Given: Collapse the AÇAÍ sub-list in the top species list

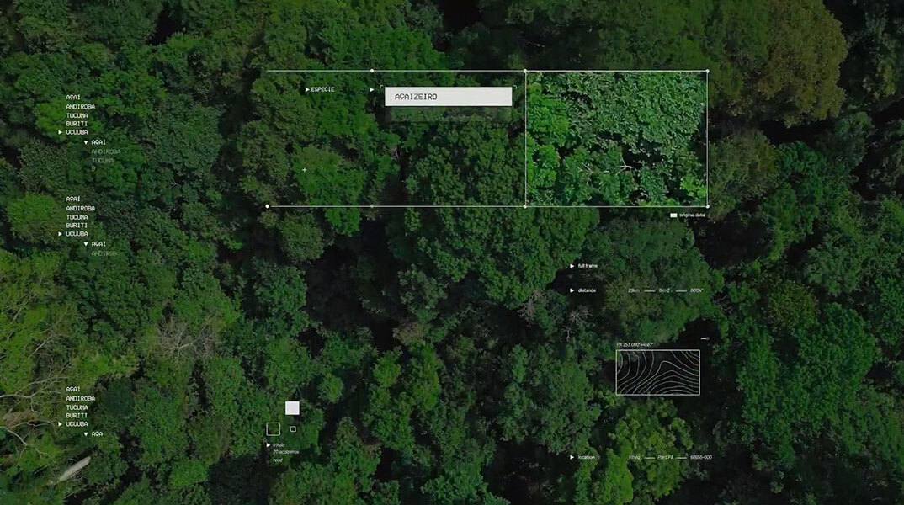Looking at the screenshot, I should coord(86,143).
